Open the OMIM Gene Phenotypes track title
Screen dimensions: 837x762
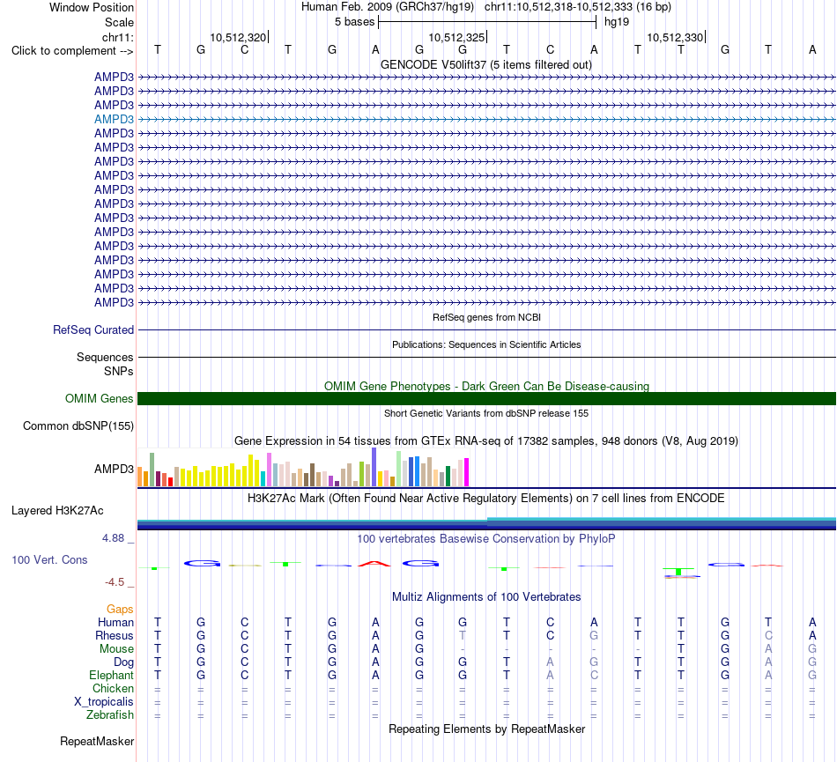[x=486, y=387]
